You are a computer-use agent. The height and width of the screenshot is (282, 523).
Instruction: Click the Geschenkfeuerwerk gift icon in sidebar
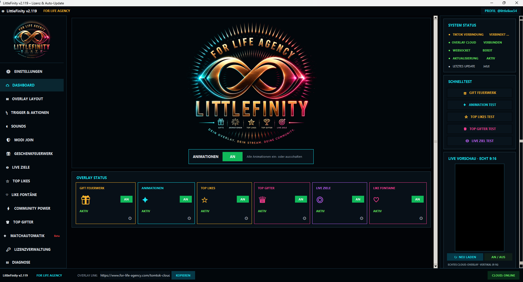click(x=9, y=154)
